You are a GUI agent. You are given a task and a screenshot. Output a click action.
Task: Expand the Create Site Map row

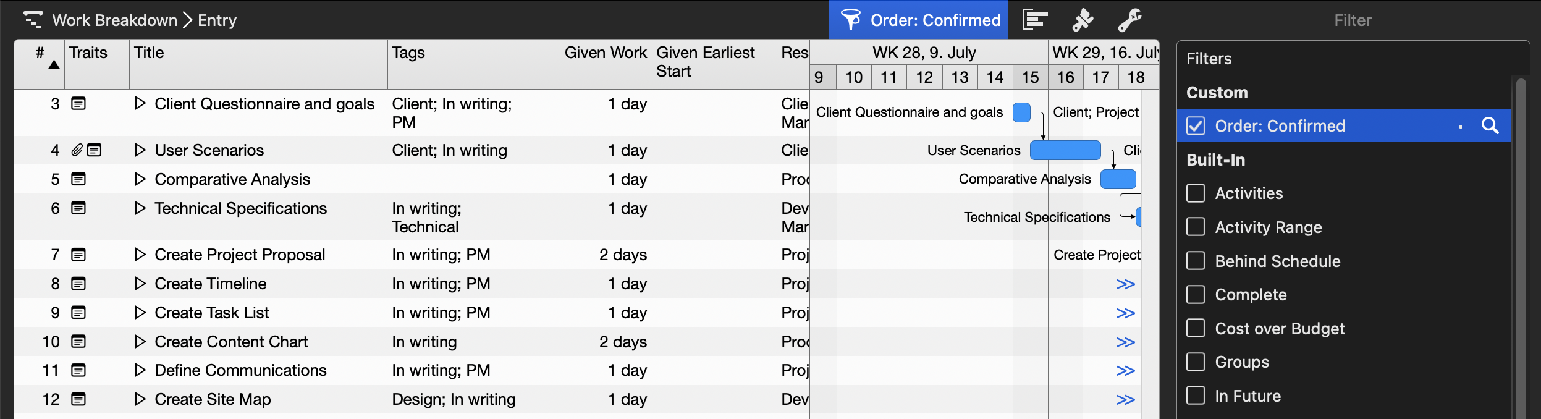140,399
